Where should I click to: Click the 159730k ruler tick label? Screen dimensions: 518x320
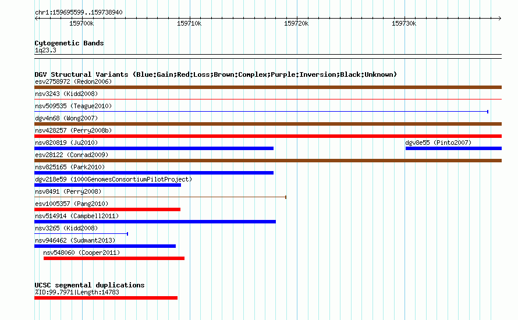pyautogui.click(x=404, y=23)
